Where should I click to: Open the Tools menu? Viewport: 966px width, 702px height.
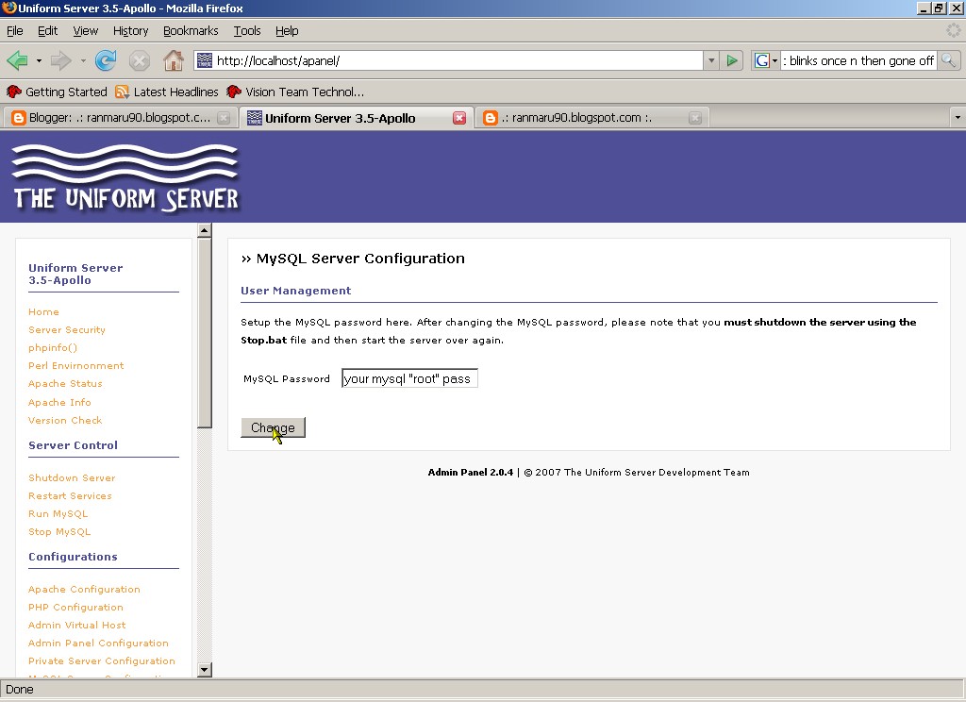tap(247, 31)
